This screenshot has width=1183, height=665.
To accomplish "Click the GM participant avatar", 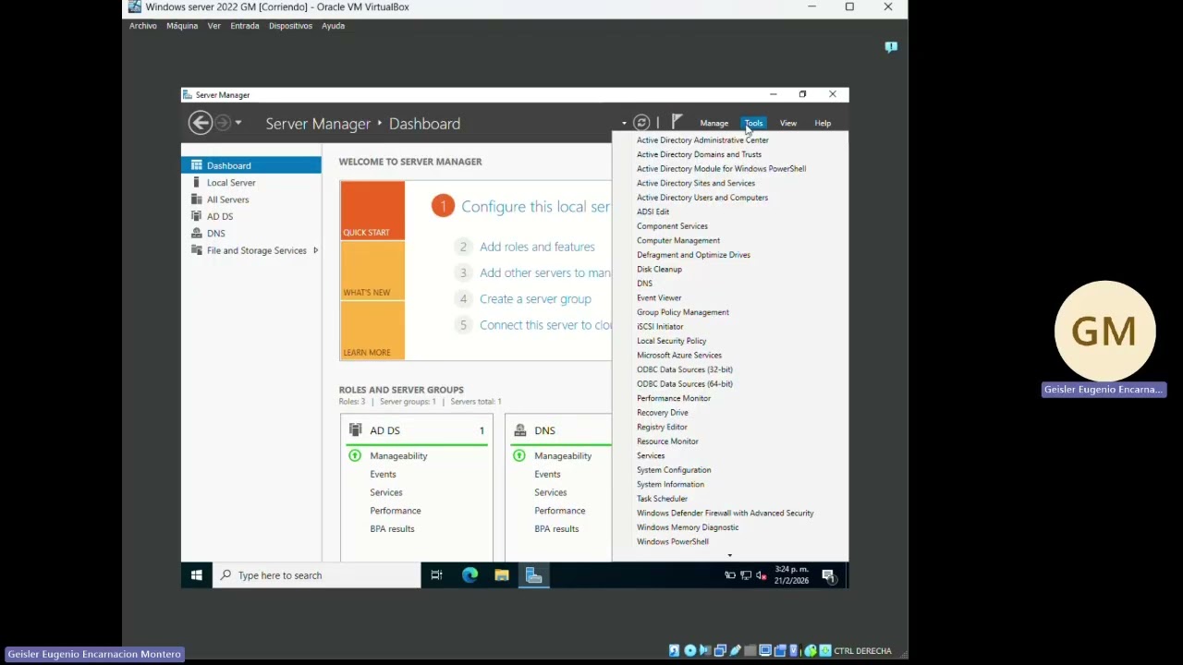I will coord(1104,332).
